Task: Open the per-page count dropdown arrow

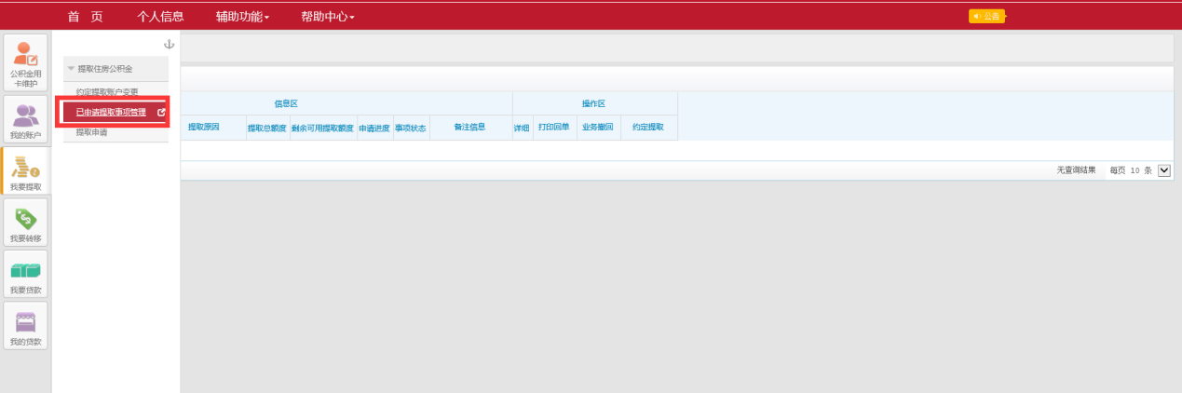Action: tap(1163, 170)
